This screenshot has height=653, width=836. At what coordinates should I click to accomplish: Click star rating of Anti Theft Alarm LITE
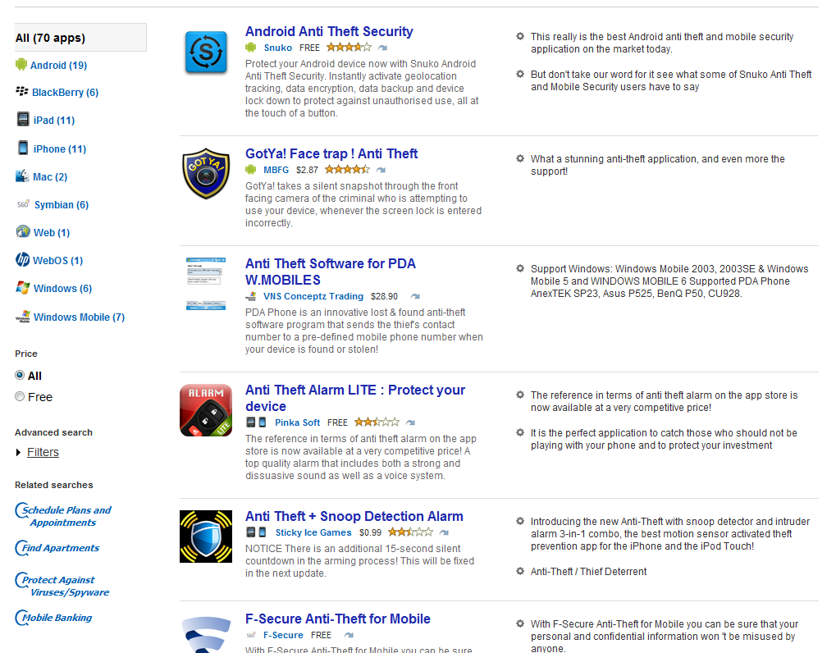(377, 422)
